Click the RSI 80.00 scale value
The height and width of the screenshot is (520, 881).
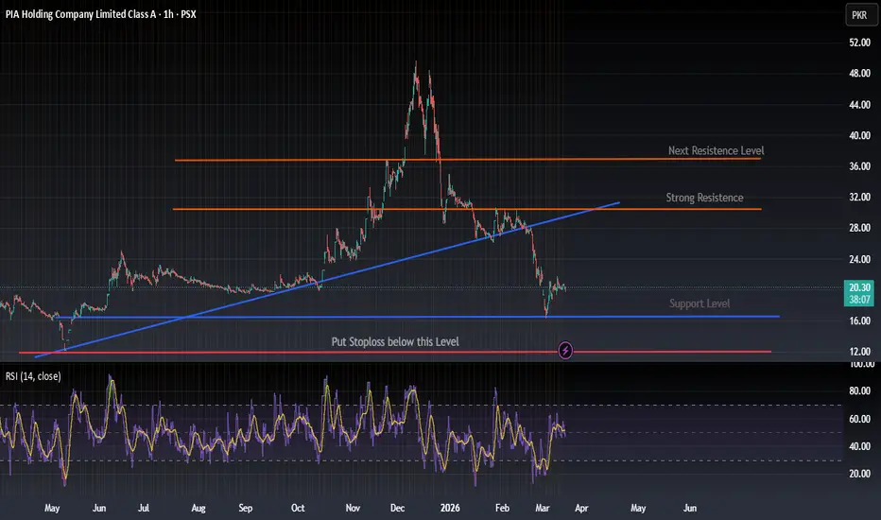(859, 390)
